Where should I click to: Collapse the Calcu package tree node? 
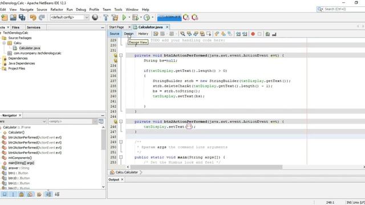tap(4, 43)
